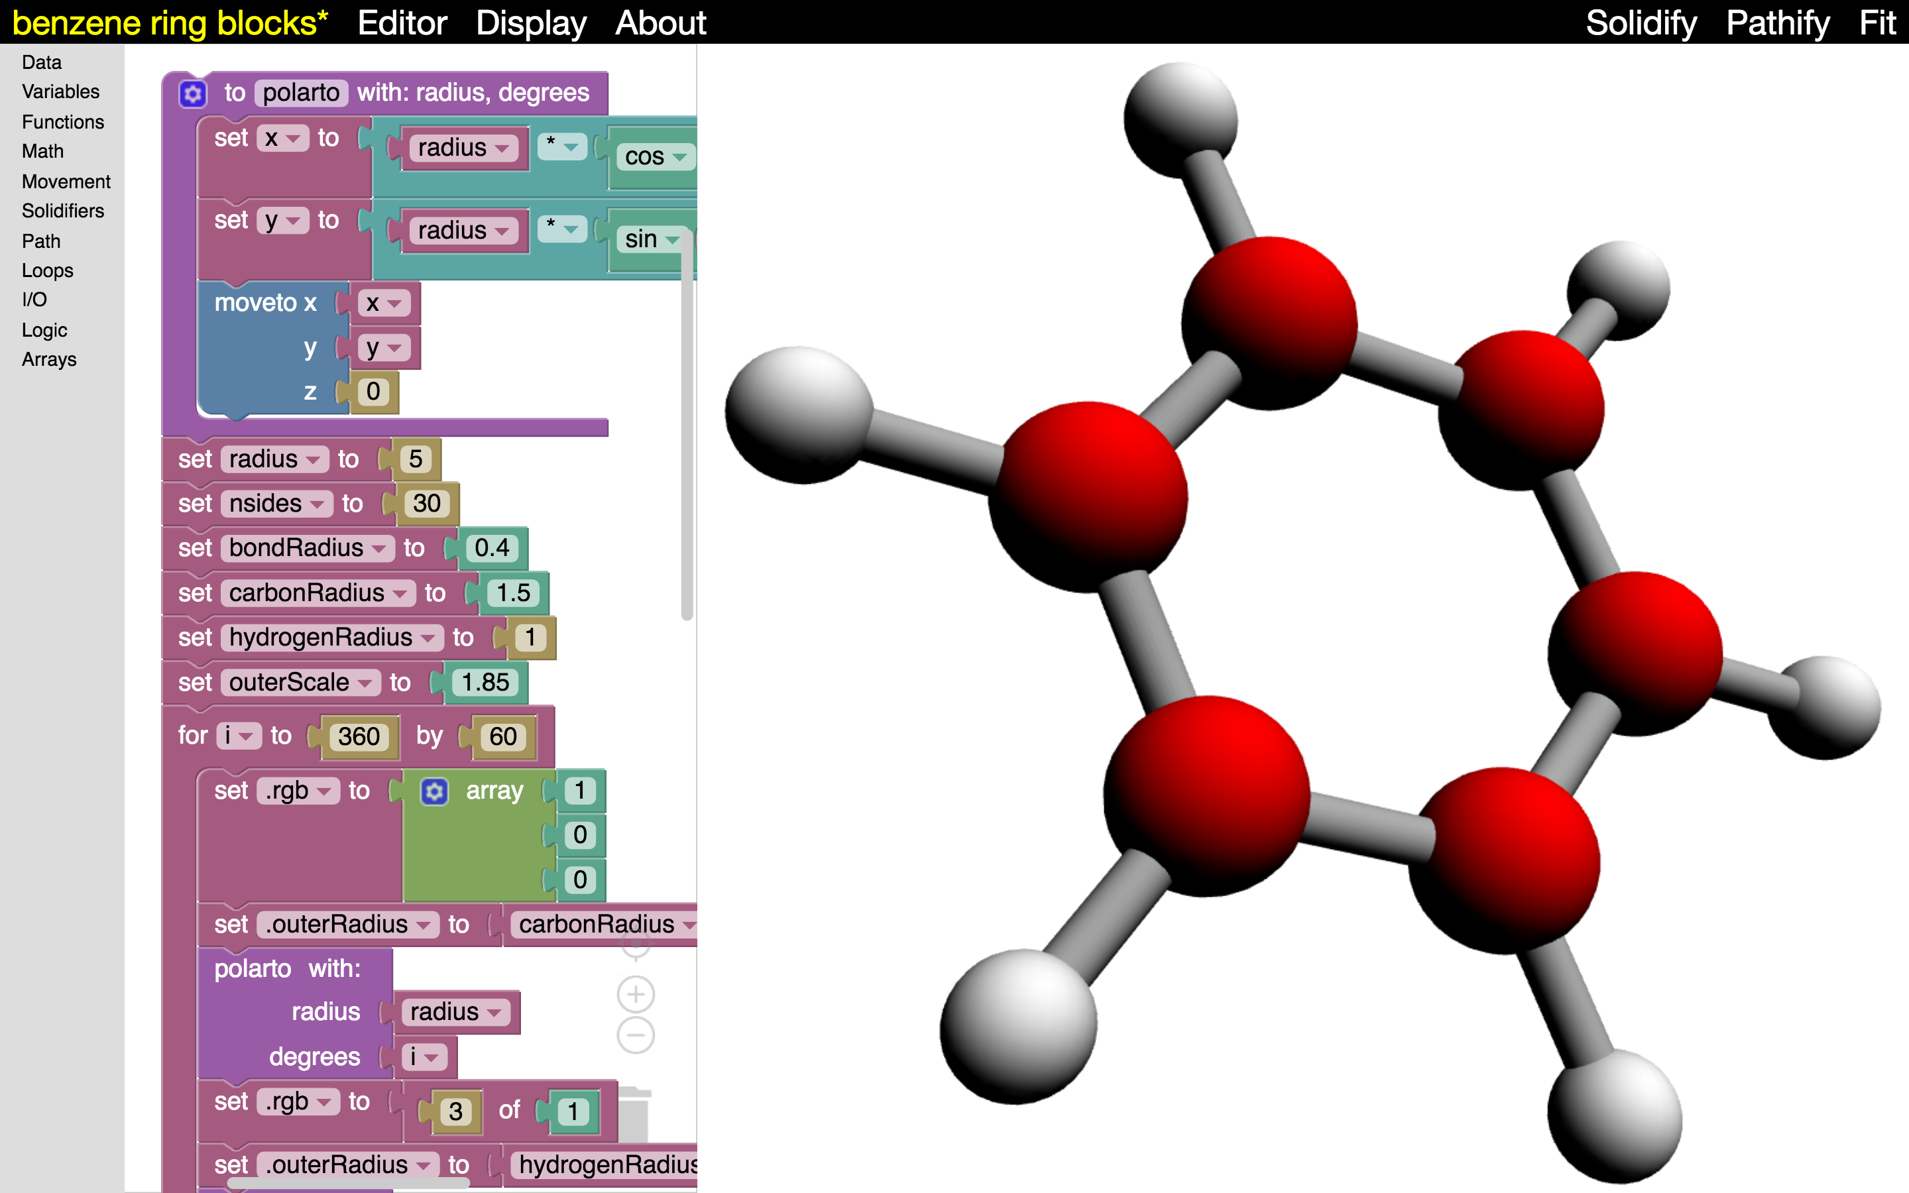The image size is (1909, 1193).
Task: Open the Editor menu
Action: (x=402, y=23)
